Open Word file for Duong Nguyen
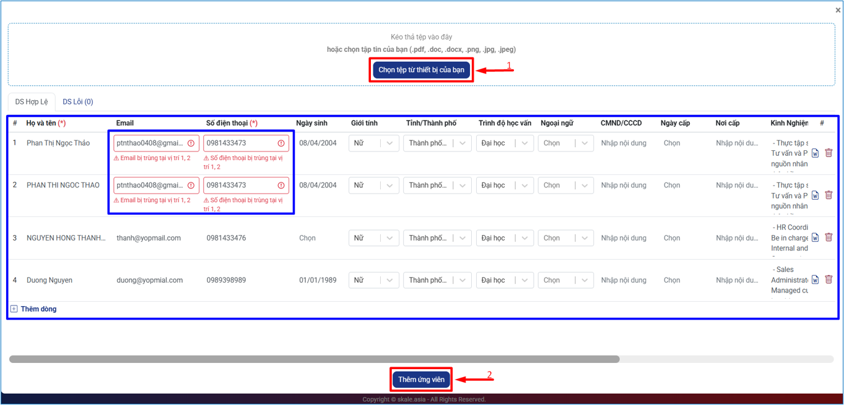This screenshot has width=844, height=405. tap(815, 279)
